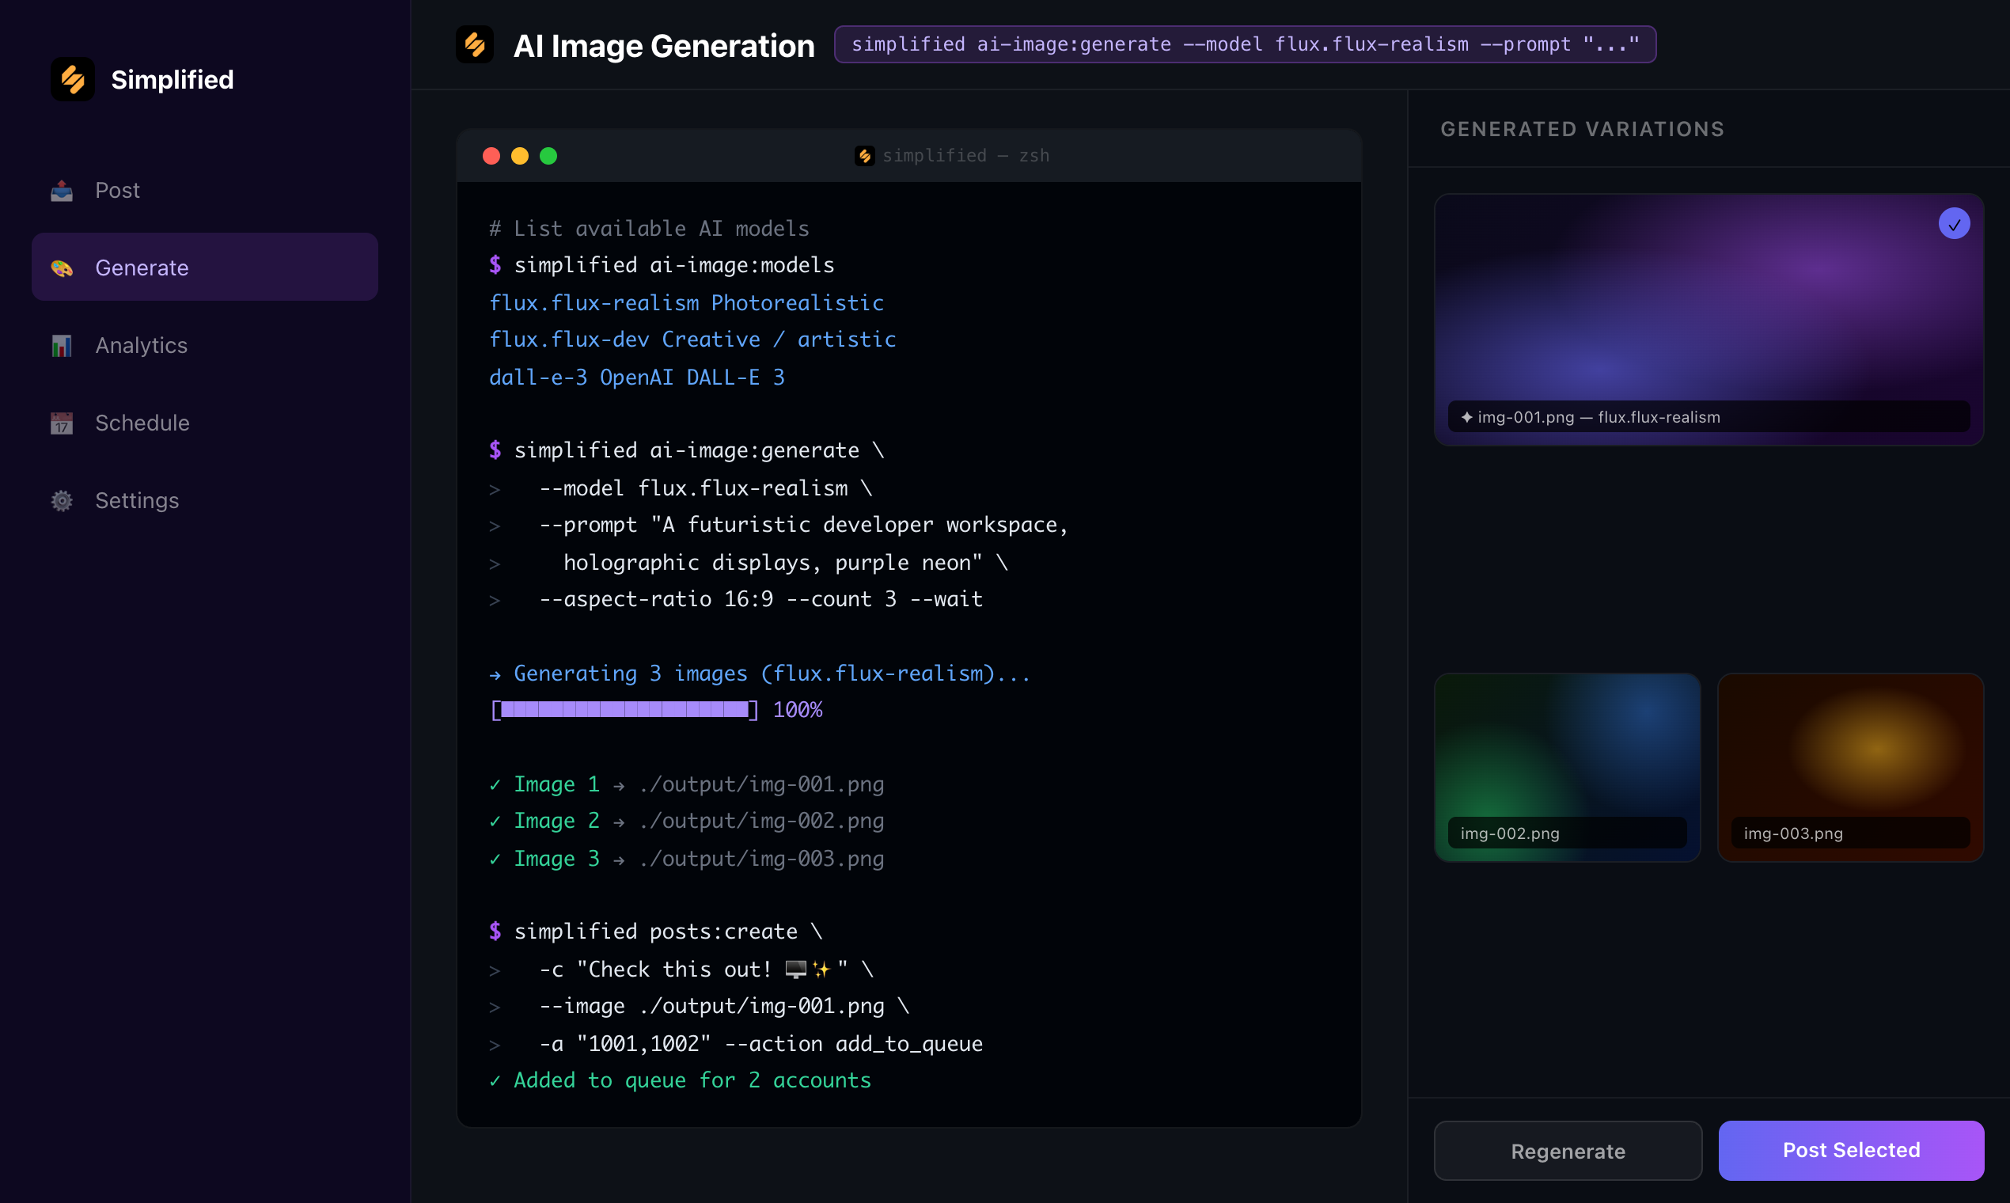
Task: Open Analytics using the bar chart icon
Action: pyautogui.click(x=62, y=345)
